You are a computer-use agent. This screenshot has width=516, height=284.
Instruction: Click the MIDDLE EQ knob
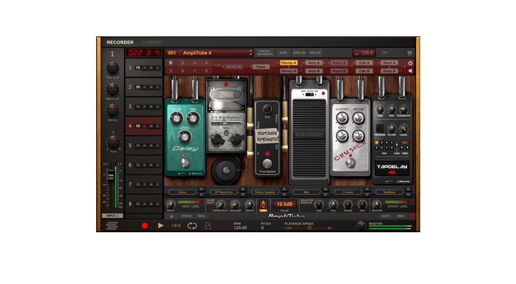pyautogui.click(x=112, y=89)
